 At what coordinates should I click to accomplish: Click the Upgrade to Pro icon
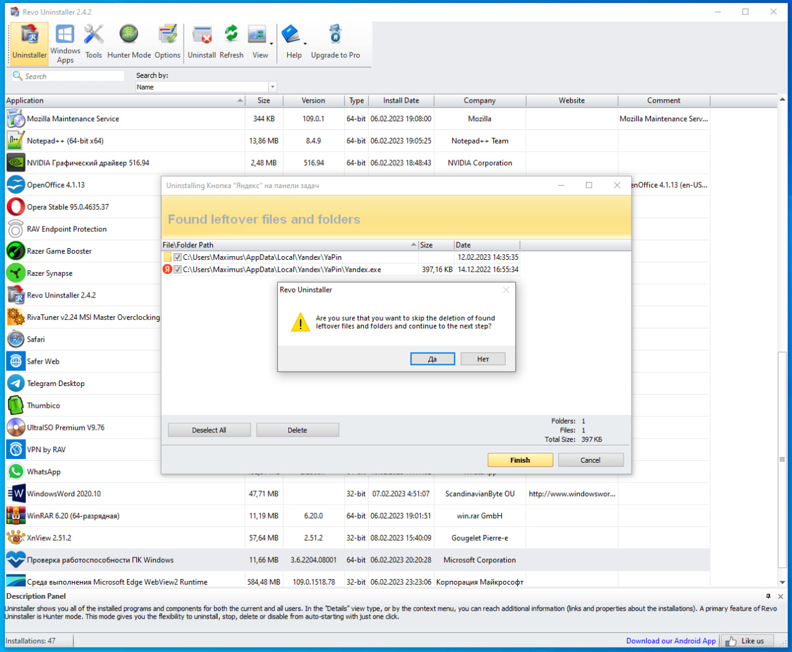click(335, 43)
